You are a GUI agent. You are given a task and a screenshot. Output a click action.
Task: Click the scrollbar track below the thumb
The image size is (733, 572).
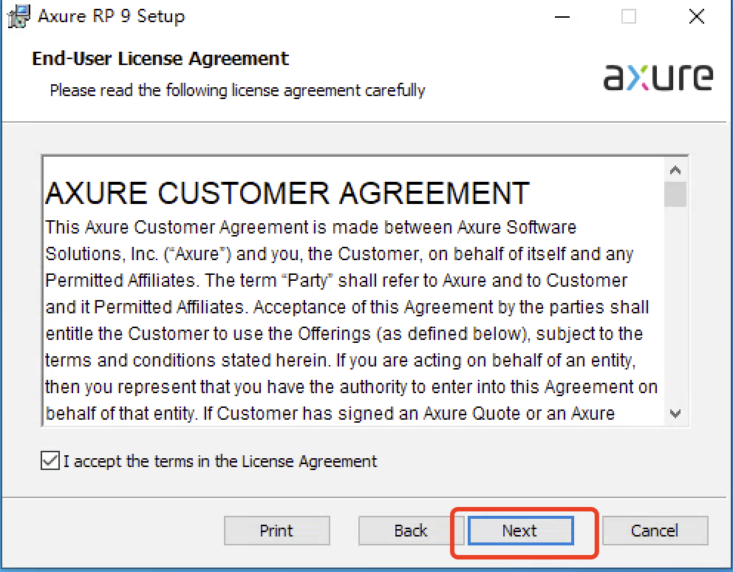675,310
